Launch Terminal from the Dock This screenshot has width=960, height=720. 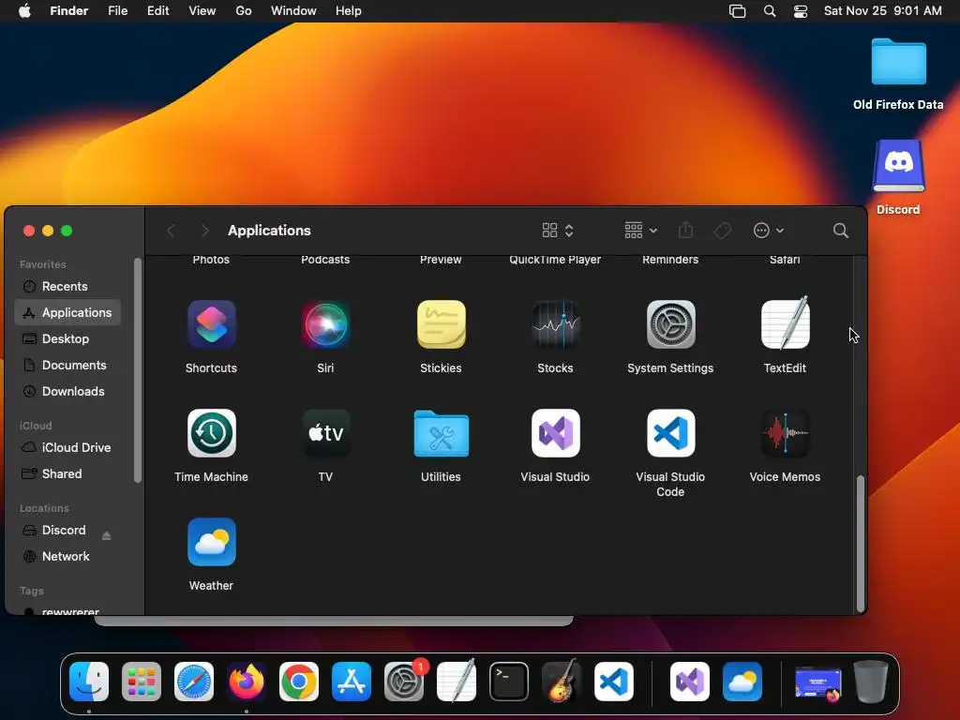(x=509, y=682)
